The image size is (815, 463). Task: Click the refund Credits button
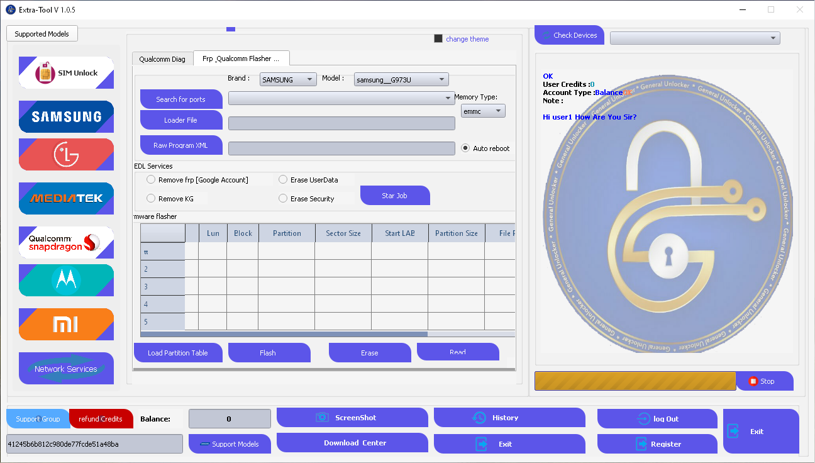[x=101, y=419]
